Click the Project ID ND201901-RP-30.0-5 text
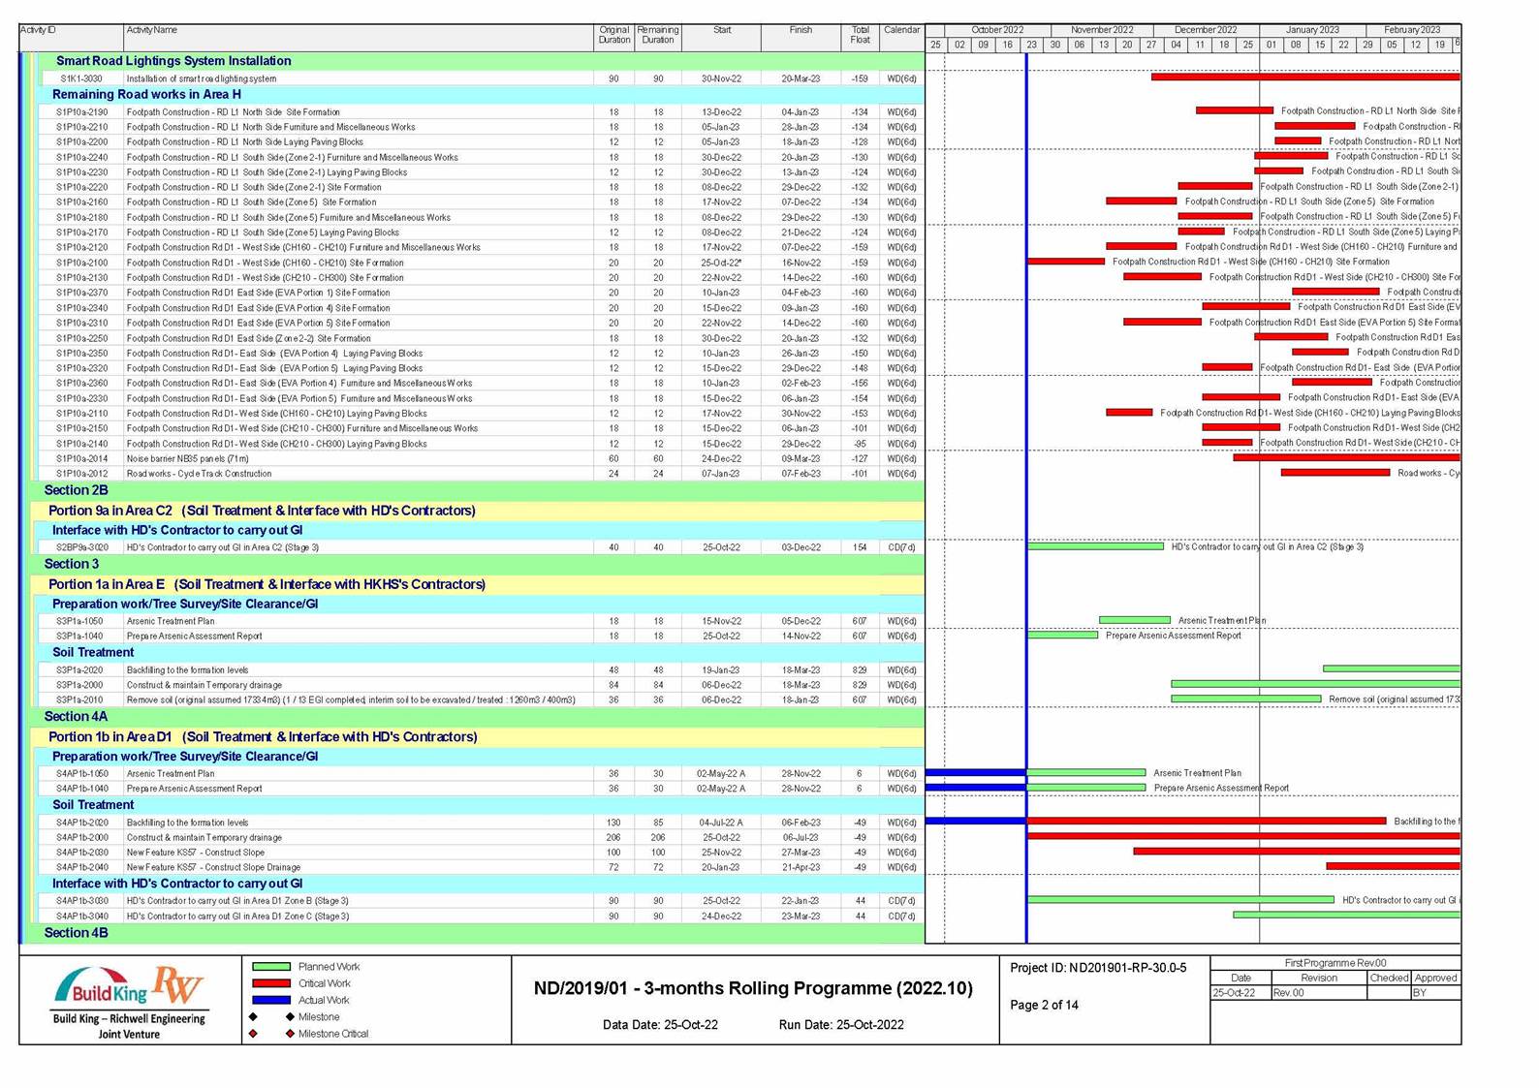This screenshot has width=1539, height=1088. [x=1098, y=968]
